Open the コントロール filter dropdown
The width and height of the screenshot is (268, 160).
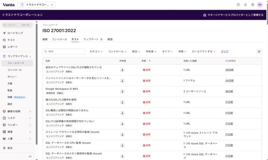(x=117, y=51)
